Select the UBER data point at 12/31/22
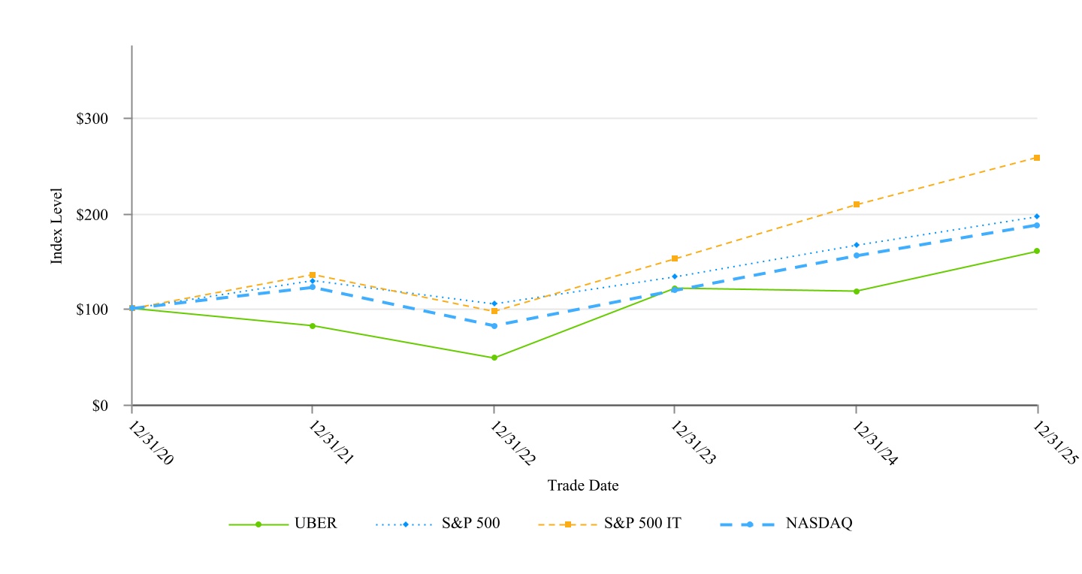This screenshot has width=1082, height=574. click(x=494, y=358)
